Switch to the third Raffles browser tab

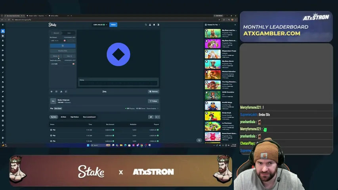pyautogui.click(x=58, y=16)
